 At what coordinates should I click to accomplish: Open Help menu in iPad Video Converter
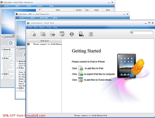point(51,6)
